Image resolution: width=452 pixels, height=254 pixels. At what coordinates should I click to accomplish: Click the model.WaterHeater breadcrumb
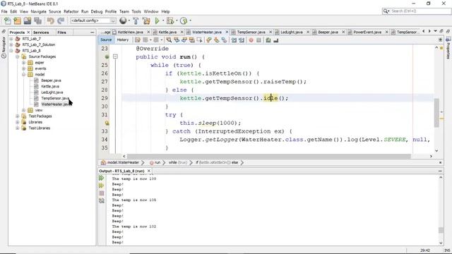123,162
